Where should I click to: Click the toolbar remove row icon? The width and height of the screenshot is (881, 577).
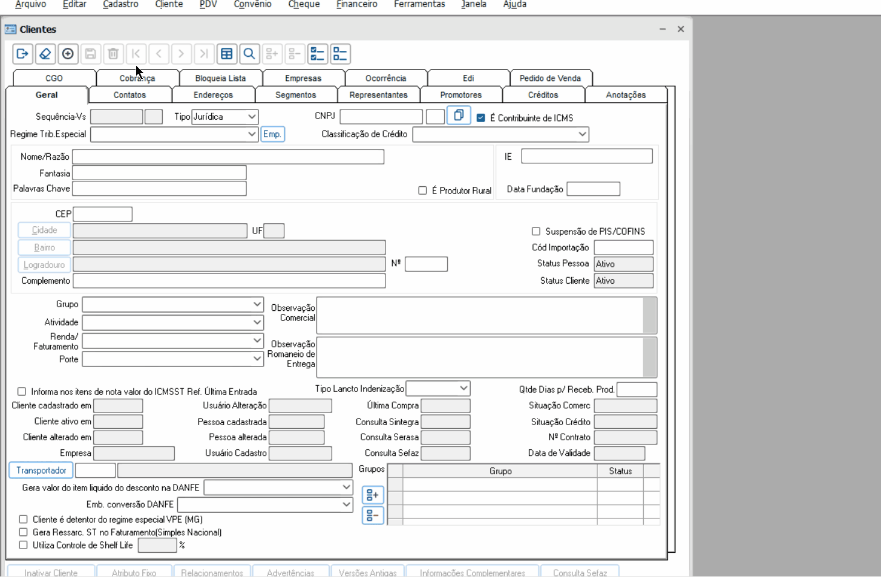pyautogui.click(x=295, y=54)
